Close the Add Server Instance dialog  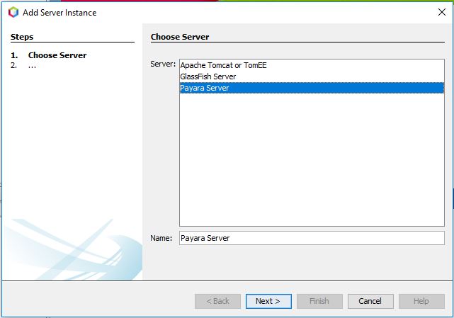click(442, 12)
